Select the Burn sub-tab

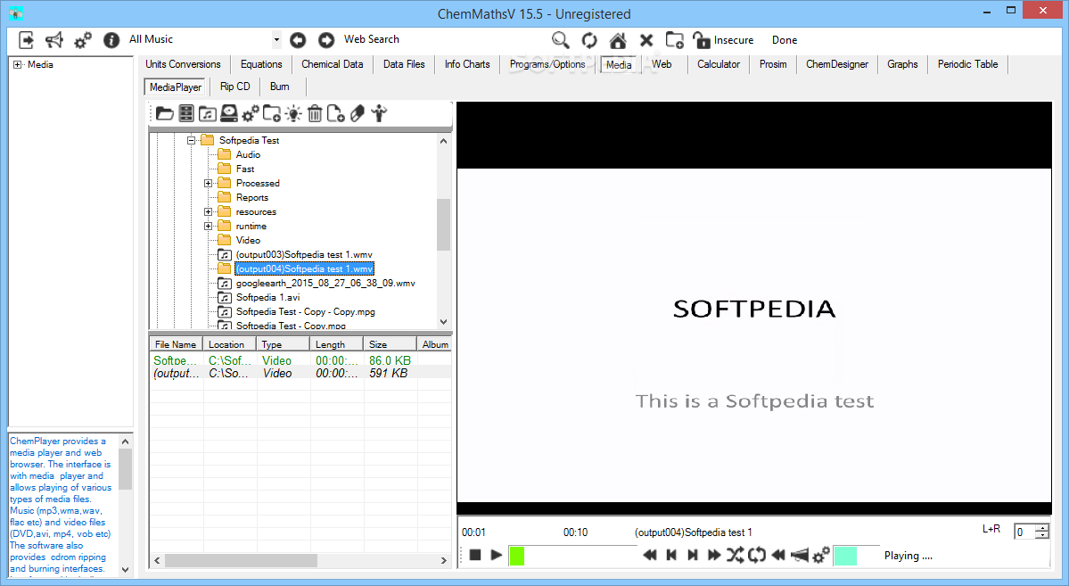280,87
